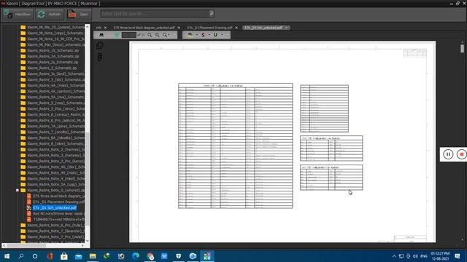Click the tree horizontal scrollbar right arrow
Image resolution: width=467 pixels, height=262 pixels.
82,246
